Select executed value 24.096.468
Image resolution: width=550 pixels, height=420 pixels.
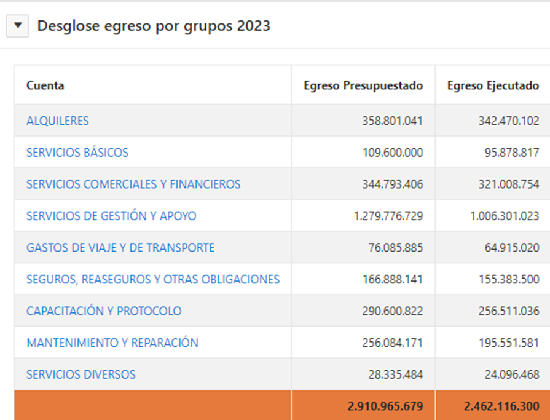coord(512,374)
